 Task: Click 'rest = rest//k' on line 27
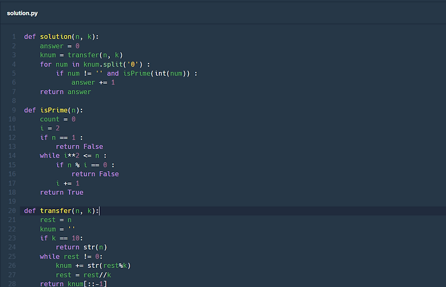[83, 275]
